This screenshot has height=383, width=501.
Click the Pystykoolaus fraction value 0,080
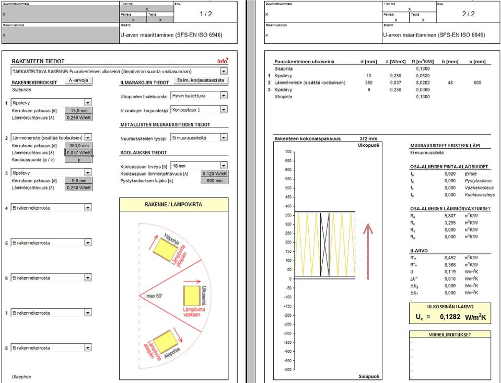pyautogui.click(x=450, y=181)
